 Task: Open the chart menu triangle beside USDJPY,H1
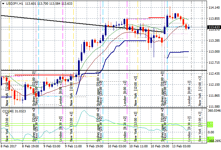click(x=3, y=3)
